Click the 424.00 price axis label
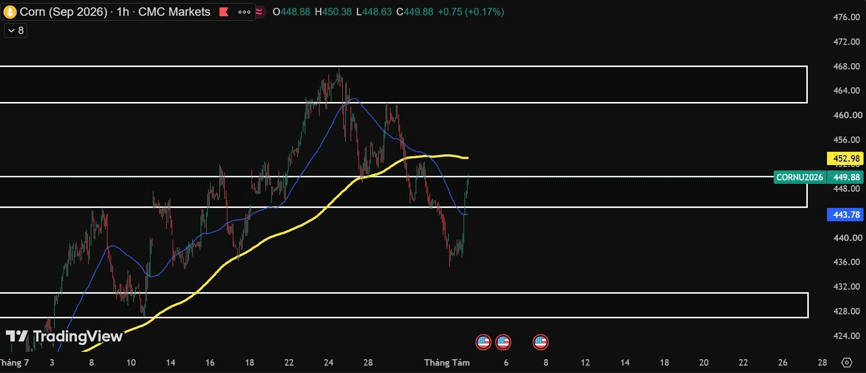The width and height of the screenshot is (866, 373). 846,336
